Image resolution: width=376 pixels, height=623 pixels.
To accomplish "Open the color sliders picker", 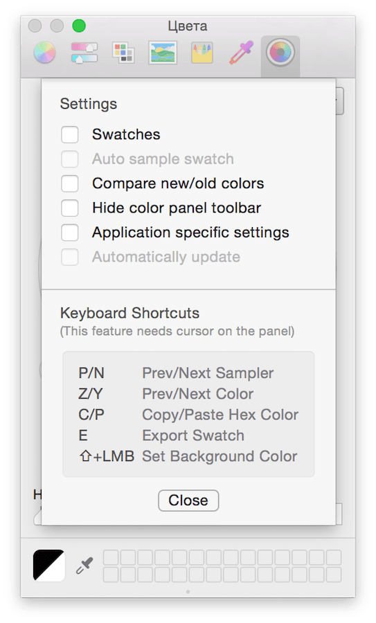I will pyautogui.click(x=84, y=53).
